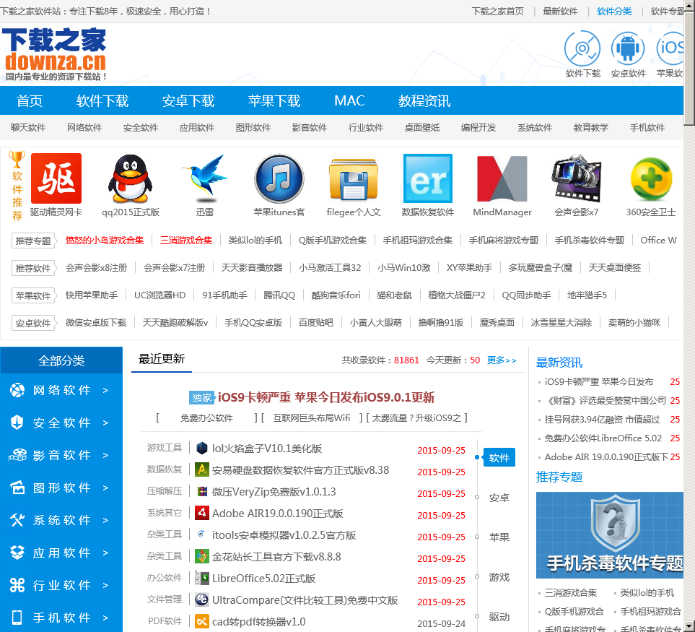Select the cad转pdf转换器 orange icon
The image size is (695, 632).
coord(202,621)
